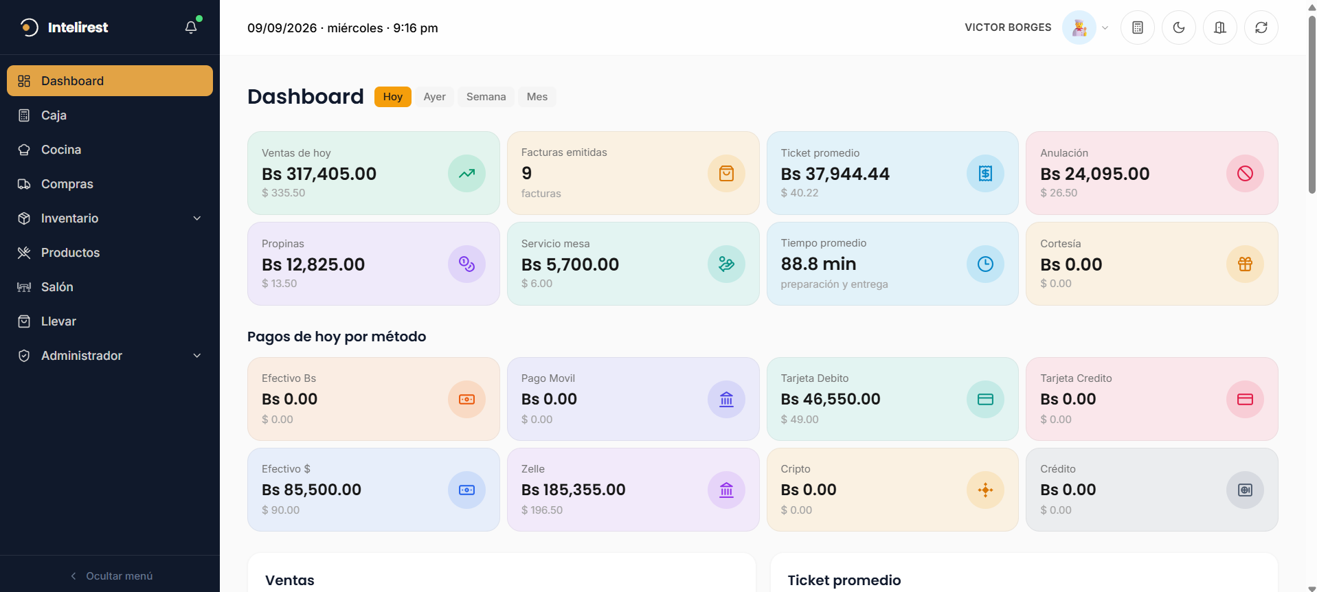This screenshot has height=592, width=1317.
Task: Click Ventas de hoy trending icon
Action: click(467, 174)
